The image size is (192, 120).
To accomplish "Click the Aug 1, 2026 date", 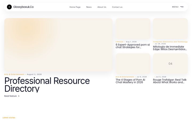I will point(131,42).
